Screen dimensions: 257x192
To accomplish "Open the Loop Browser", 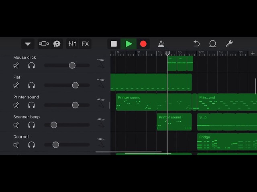I will tap(213, 44).
